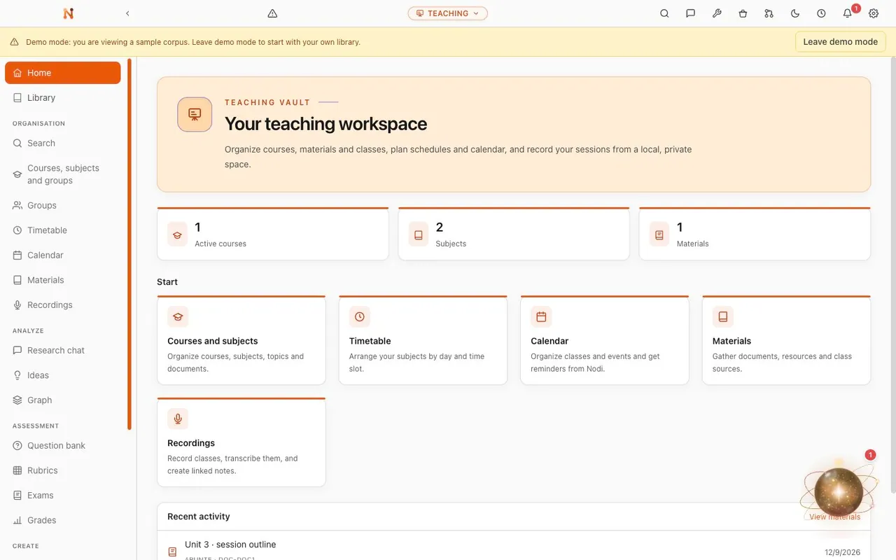The height and width of the screenshot is (560, 896).
Task: Open Research chat in the sidebar
Action: (63, 350)
